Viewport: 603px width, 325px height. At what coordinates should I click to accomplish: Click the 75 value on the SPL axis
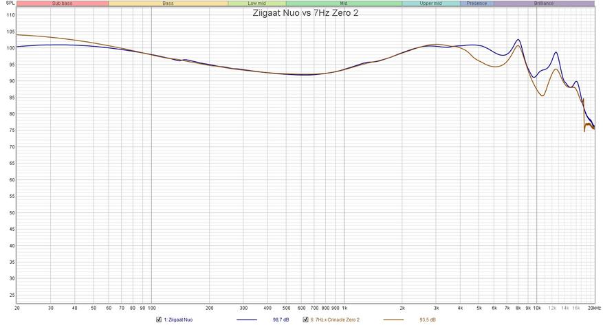click(12, 131)
